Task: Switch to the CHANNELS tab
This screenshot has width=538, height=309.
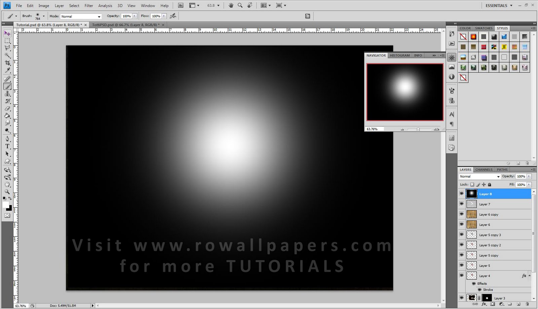Action: tap(484, 169)
